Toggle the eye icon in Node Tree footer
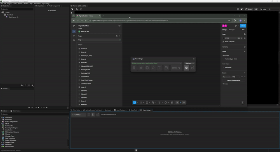This screenshot has height=152, width=280. (x=22, y=85)
